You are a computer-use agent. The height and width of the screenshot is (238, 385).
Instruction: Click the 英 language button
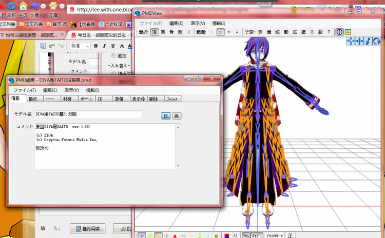177,116
